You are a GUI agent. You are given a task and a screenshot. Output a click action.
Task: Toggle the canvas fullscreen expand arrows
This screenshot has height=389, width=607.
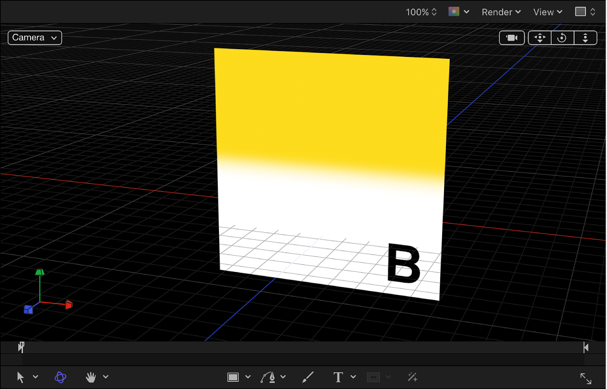[586, 378]
